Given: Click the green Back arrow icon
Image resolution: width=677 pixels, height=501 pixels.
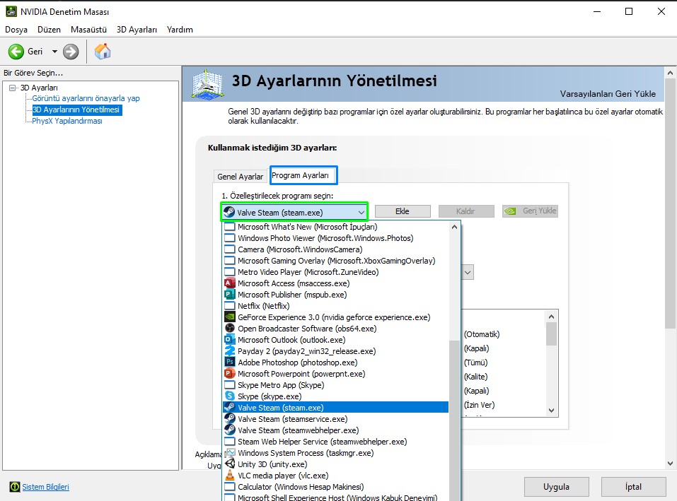Looking at the screenshot, I should tap(16, 52).
